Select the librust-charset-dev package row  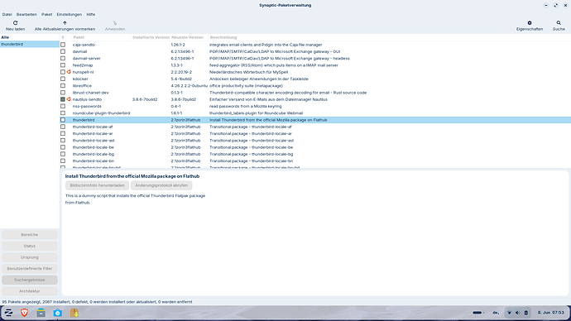[x=315, y=93]
